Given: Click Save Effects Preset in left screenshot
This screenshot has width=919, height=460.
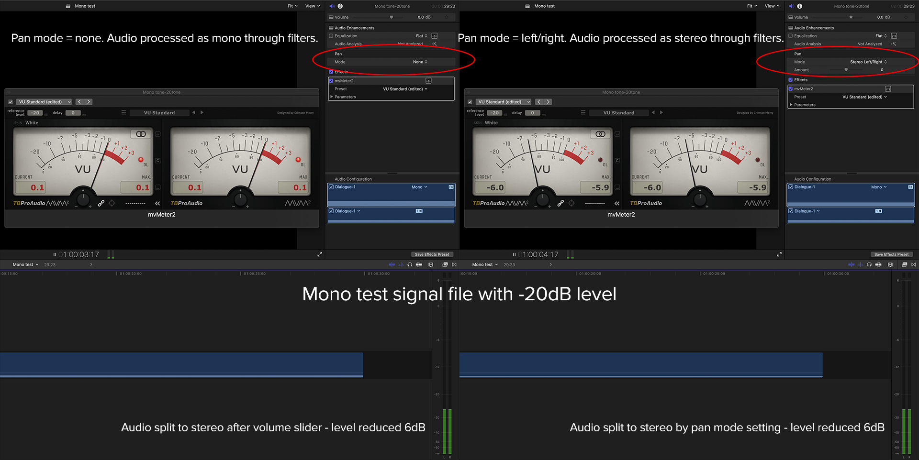Looking at the screenshot, I should pos(432,254).
